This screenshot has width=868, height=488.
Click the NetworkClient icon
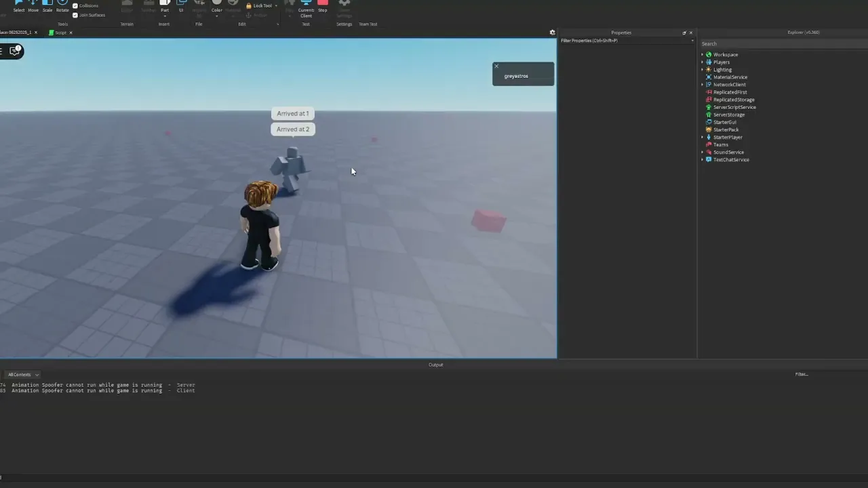click(x=709, y=85)
